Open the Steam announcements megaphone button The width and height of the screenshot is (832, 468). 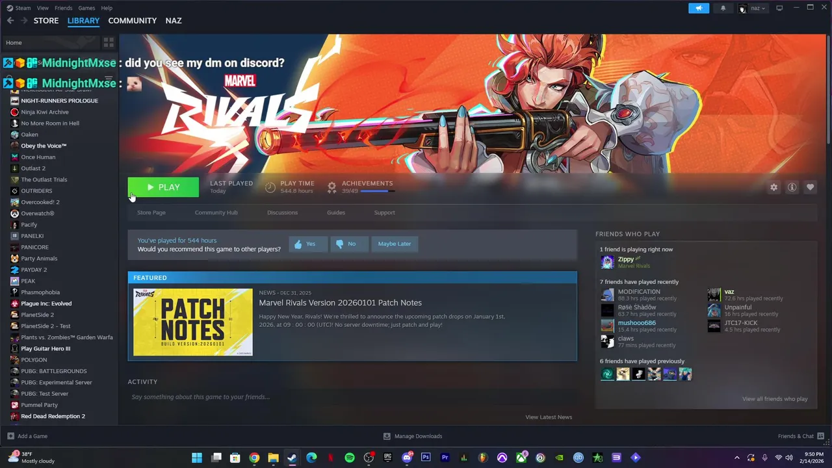699,8
